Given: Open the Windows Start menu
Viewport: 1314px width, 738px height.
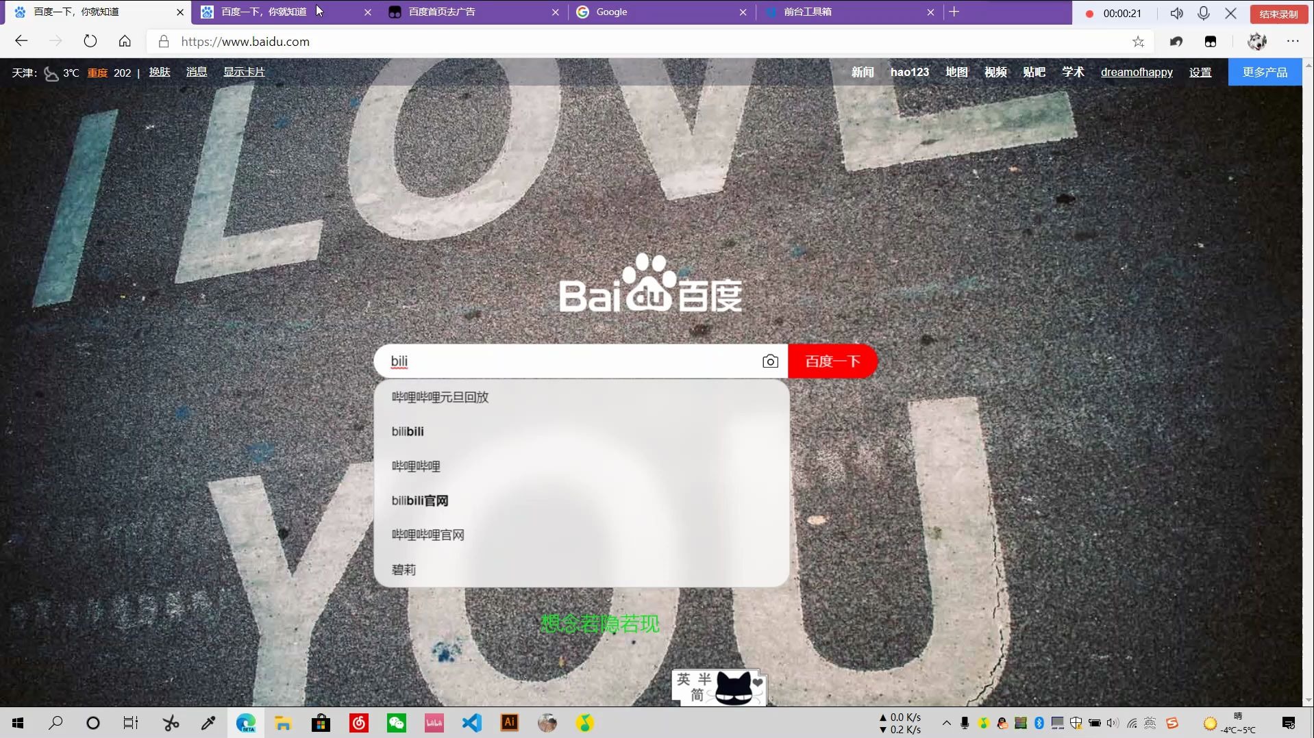Looking at the screenshot, I should point(18,723).
